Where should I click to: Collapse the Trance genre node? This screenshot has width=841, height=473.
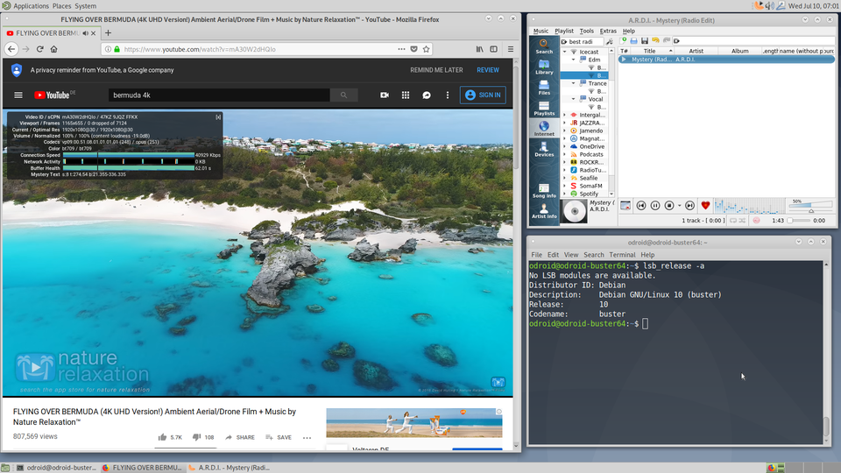coord(573,83)
